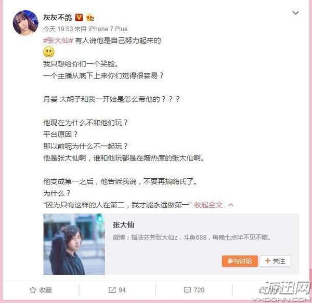Screen dimensions: 312x303
Task: Click the member crown badge icon
Action: pyautogui.click(x=90, y=18)
